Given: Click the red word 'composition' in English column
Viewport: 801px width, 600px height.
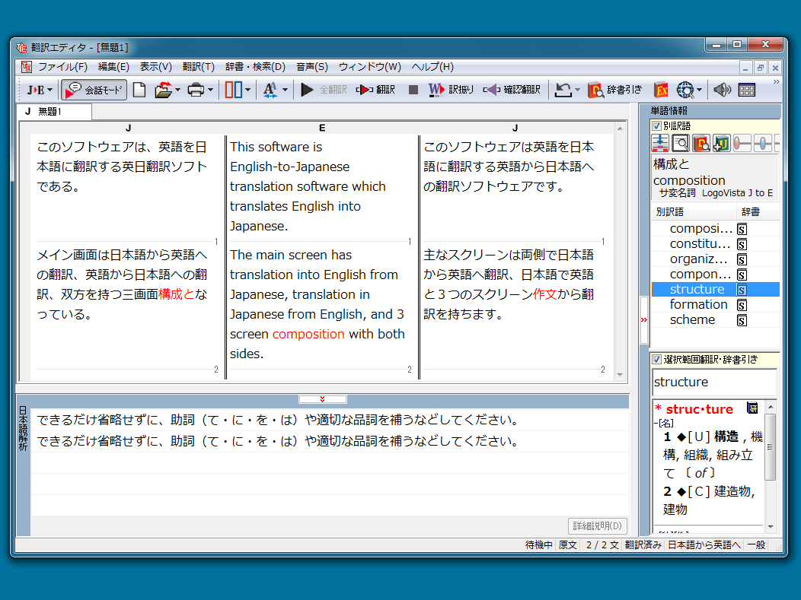Looking at the screenshot, I should tap(308, 334).
